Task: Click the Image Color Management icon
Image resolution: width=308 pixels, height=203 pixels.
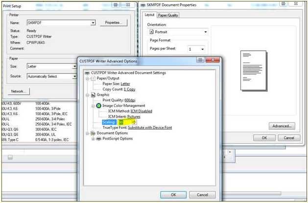Action: pos(98,105)
